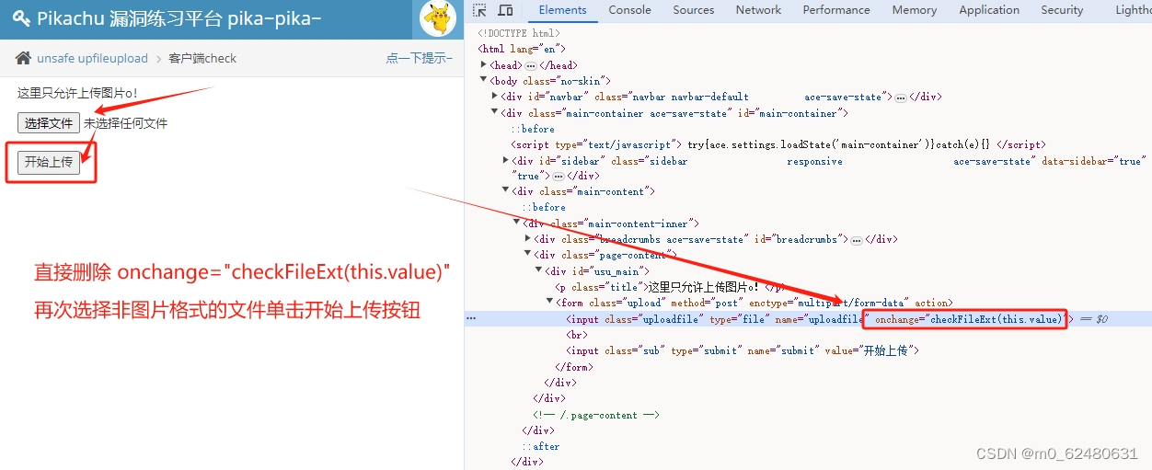Expand the head node

click(484, 65)
